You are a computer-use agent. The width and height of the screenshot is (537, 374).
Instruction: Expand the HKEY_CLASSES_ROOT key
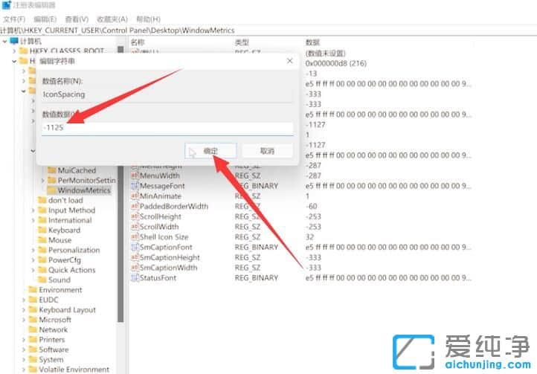pos(14,51)
